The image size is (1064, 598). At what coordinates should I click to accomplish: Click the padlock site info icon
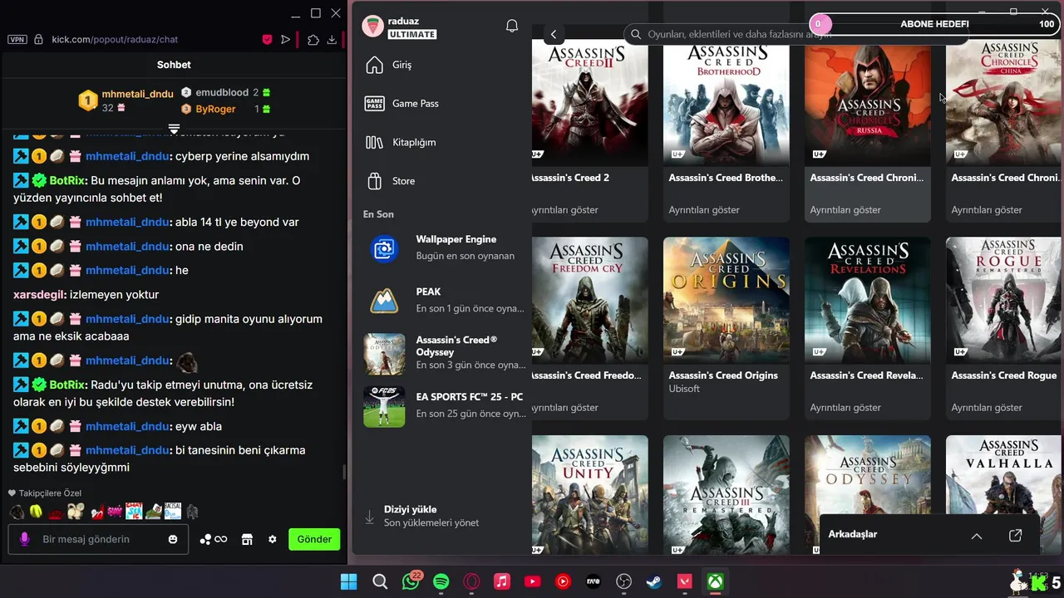(38, 39)
